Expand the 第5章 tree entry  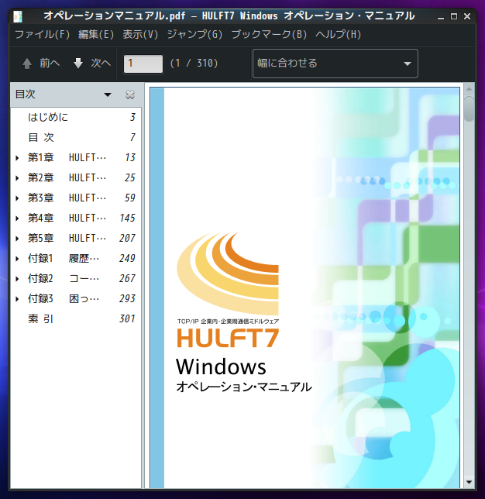click(17, 239)
